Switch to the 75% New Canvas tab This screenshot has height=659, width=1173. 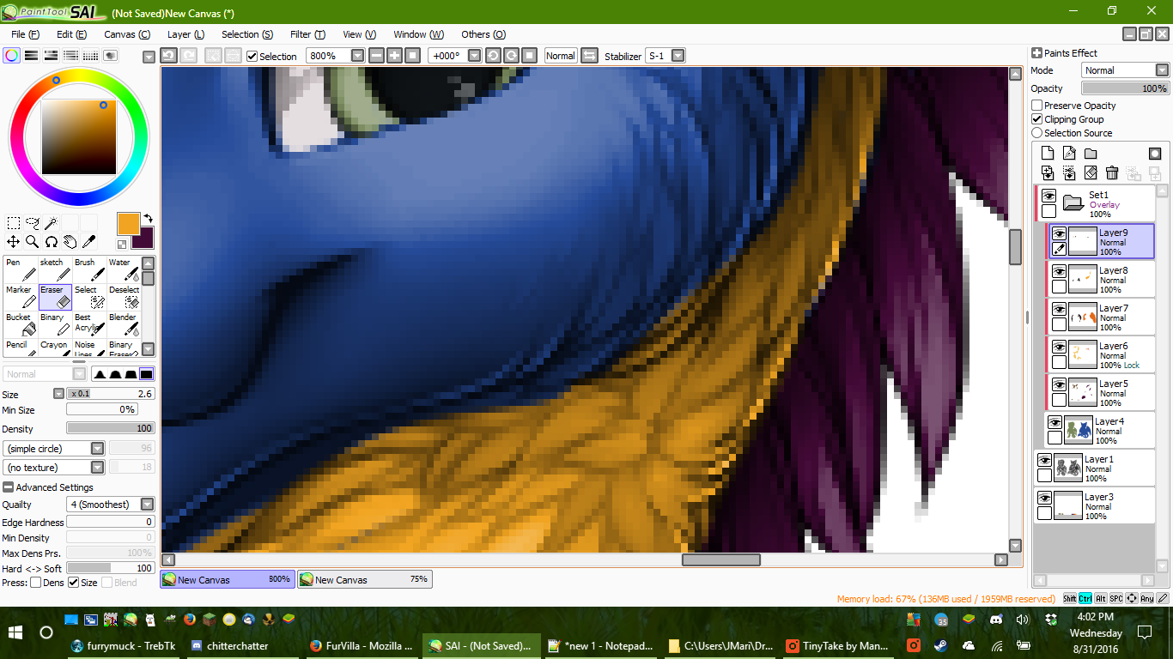pyautogui.click(x=364, y=580)
